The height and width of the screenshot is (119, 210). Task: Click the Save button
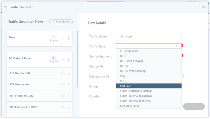click(194, 106)
